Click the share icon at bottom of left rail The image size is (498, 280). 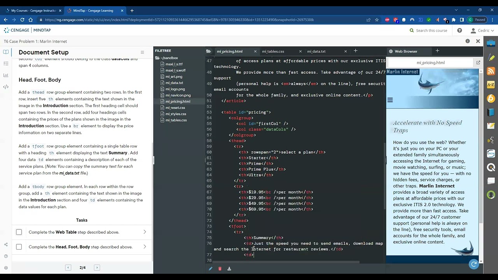point(6,245)
